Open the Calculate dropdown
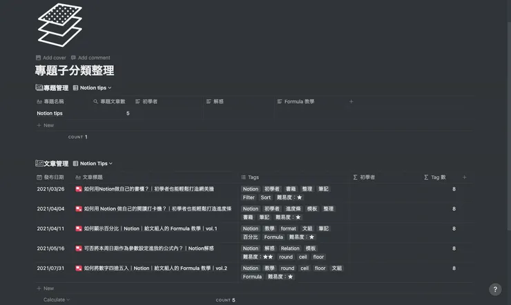Screen dimensions: 511x305 [57, 299]
